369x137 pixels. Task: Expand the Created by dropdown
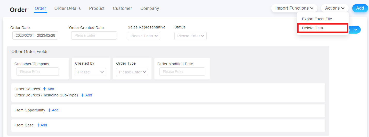[91, 72]
